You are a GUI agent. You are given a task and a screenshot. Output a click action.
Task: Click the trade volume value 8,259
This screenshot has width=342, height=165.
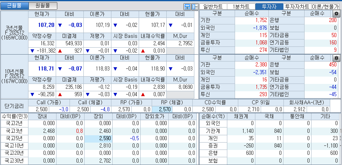(48, 87)
